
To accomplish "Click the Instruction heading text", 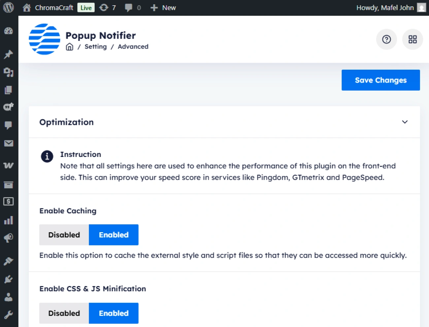I will pos(81,154).
